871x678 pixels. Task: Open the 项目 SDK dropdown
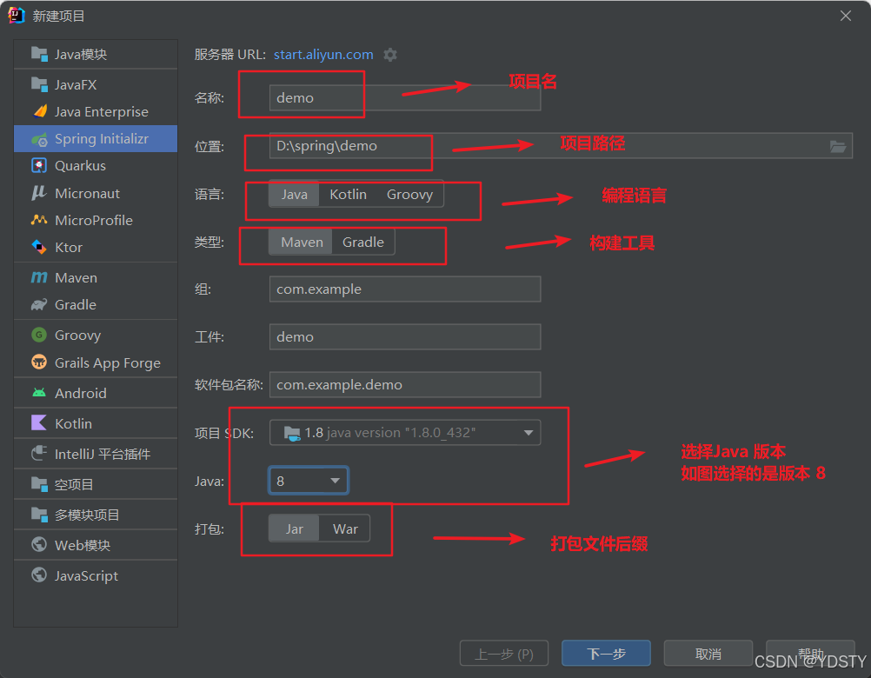click(x=405, y=432)
